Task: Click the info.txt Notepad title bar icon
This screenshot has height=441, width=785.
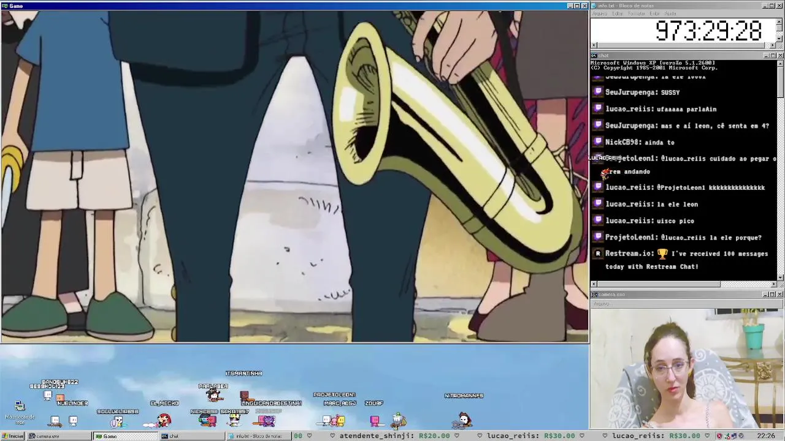Action: point(594,6)
